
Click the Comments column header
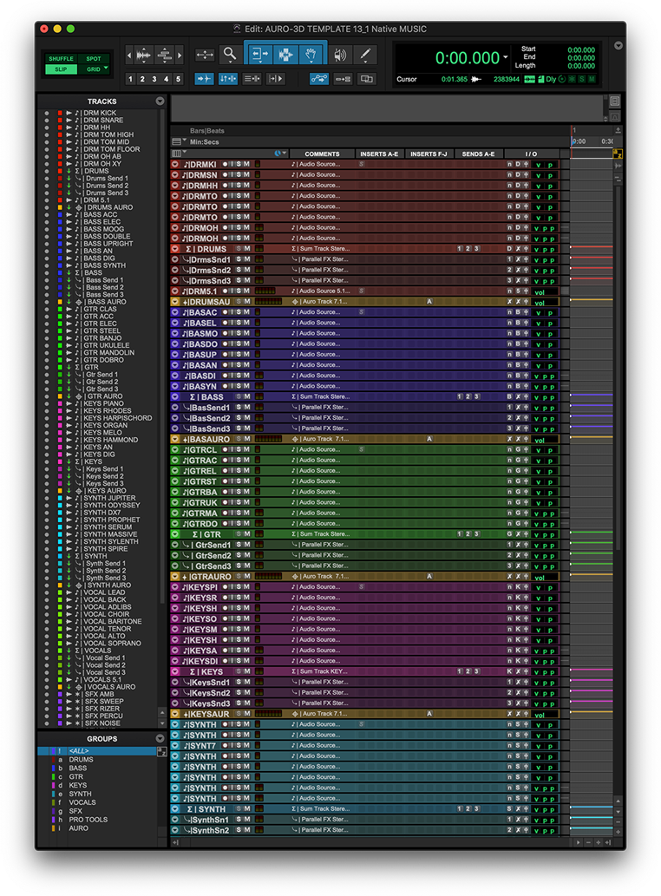[x=322, y=154]
